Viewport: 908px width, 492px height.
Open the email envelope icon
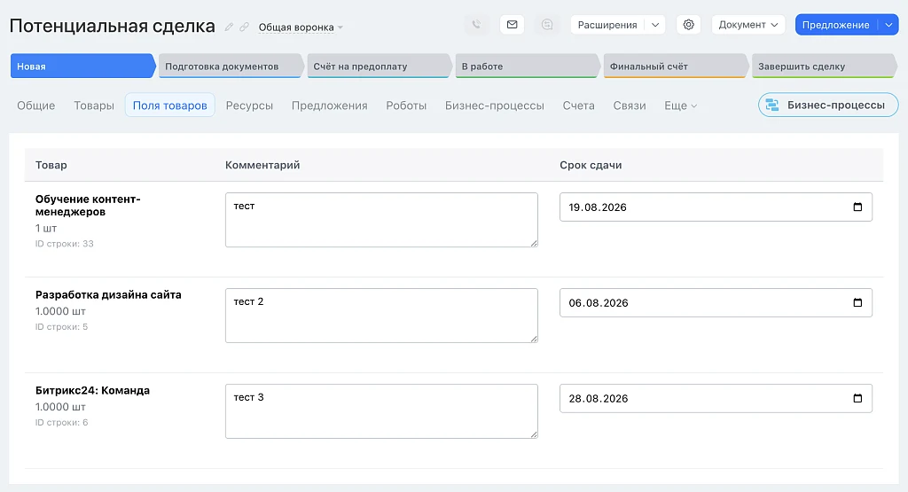(x=512, y=25)
